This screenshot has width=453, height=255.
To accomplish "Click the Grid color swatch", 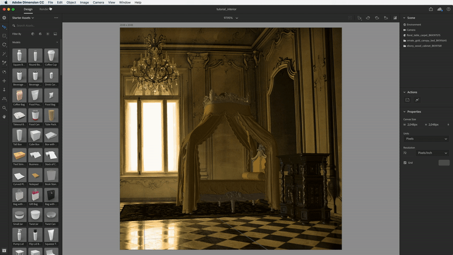I will (443, 163).
